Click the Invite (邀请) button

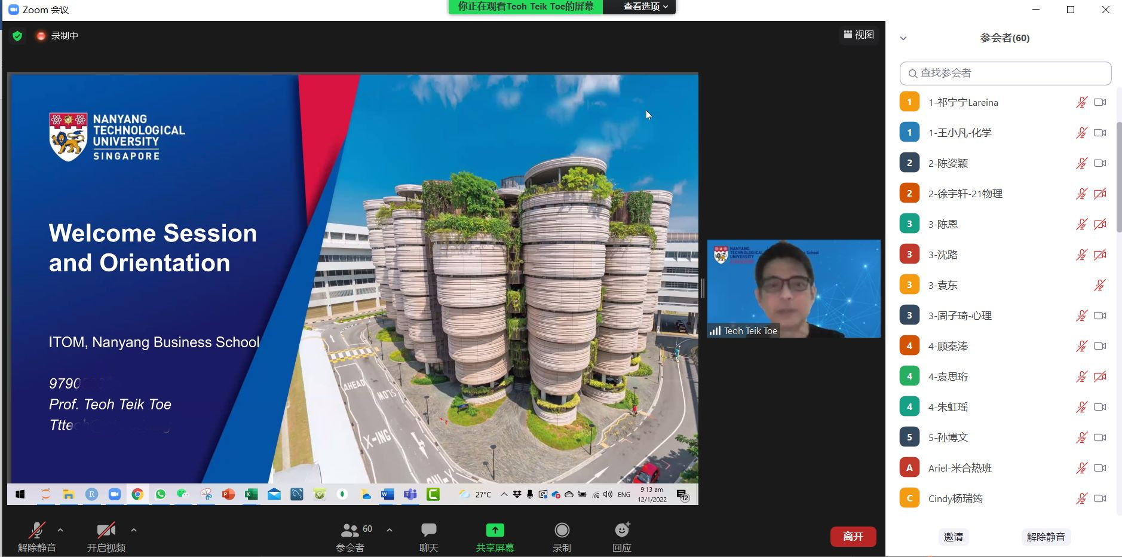[x=953, y=537]
